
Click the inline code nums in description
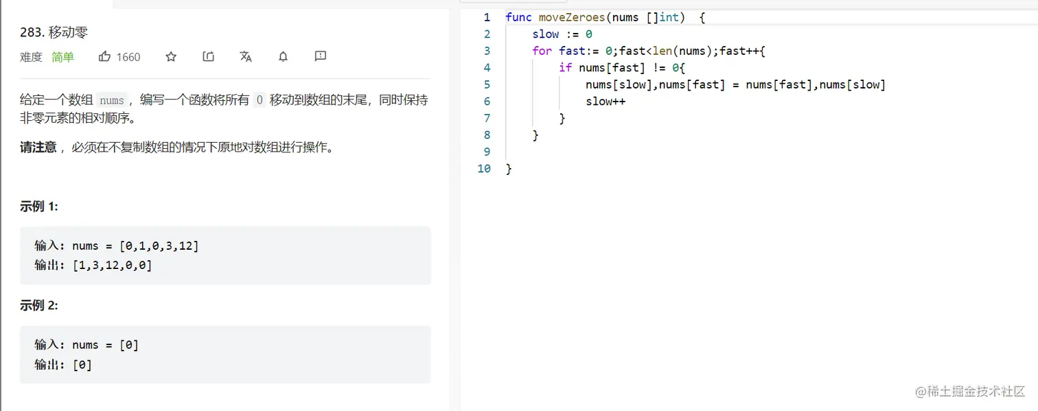112,100
